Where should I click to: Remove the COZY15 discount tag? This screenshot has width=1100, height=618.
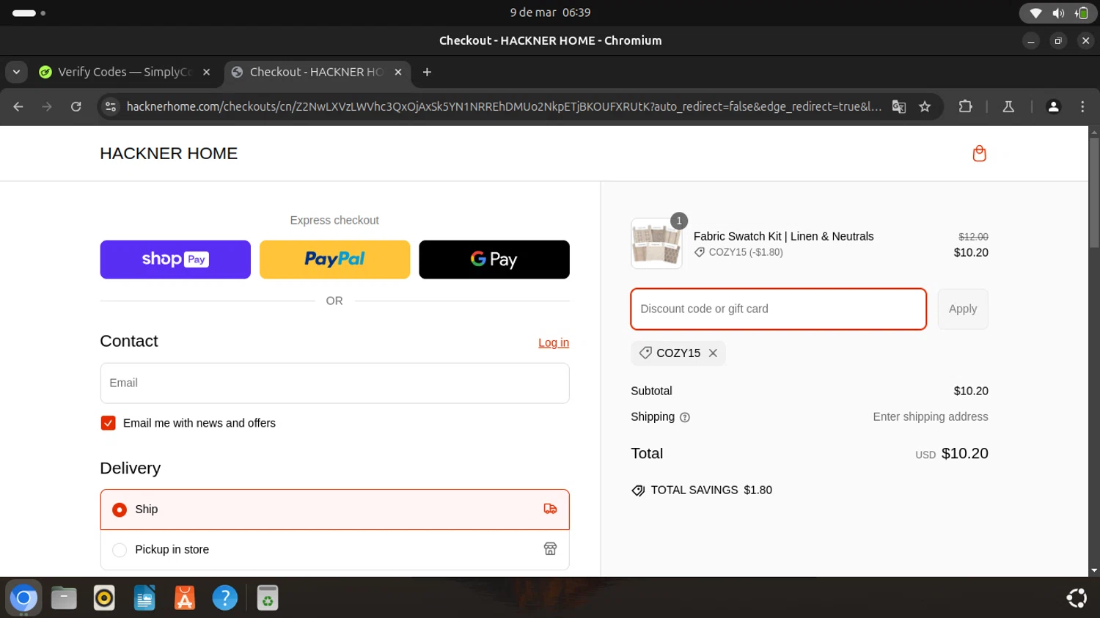pyautogui.click(x=713, y=353)
